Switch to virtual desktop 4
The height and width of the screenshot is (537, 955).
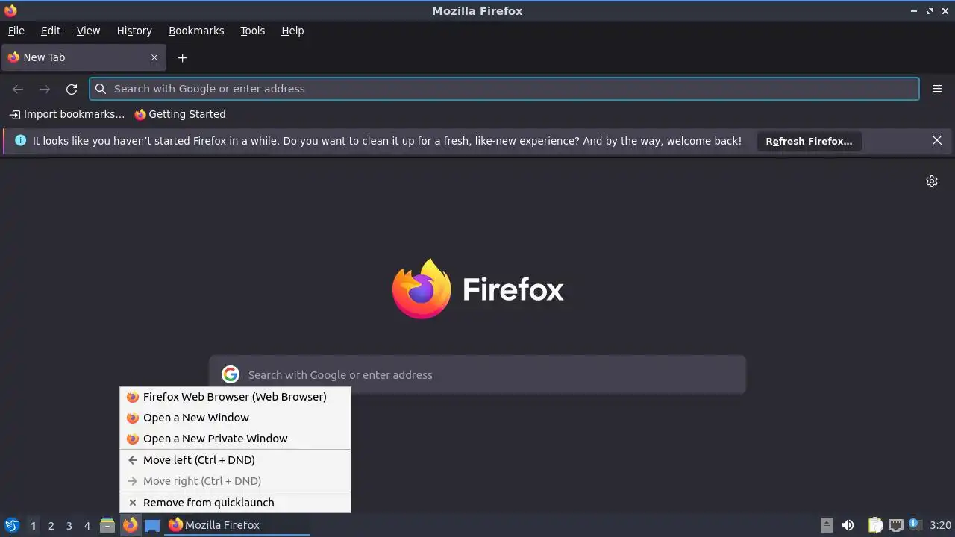point(87,526)
